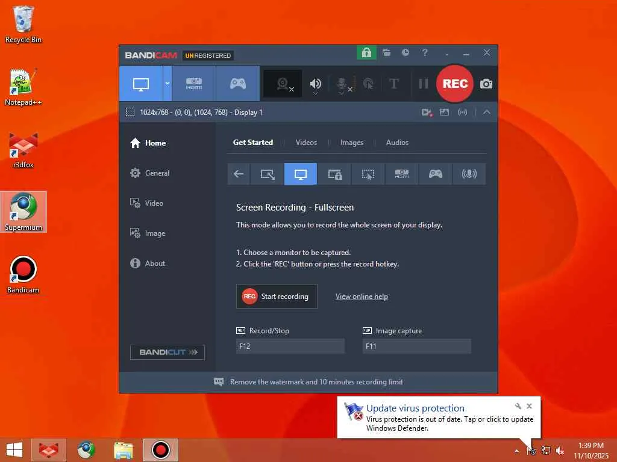Image resolution: width=617 pixels, height=462 pixels.
Task: Open Video settings in the sidebar
Action: [x=147, y=203]
